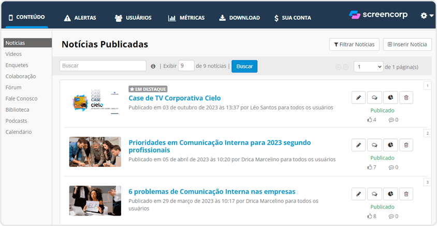This screenshot has height=226, width=437.
Task: Click the Em Destaque badge
Action: tap(148, 89)
